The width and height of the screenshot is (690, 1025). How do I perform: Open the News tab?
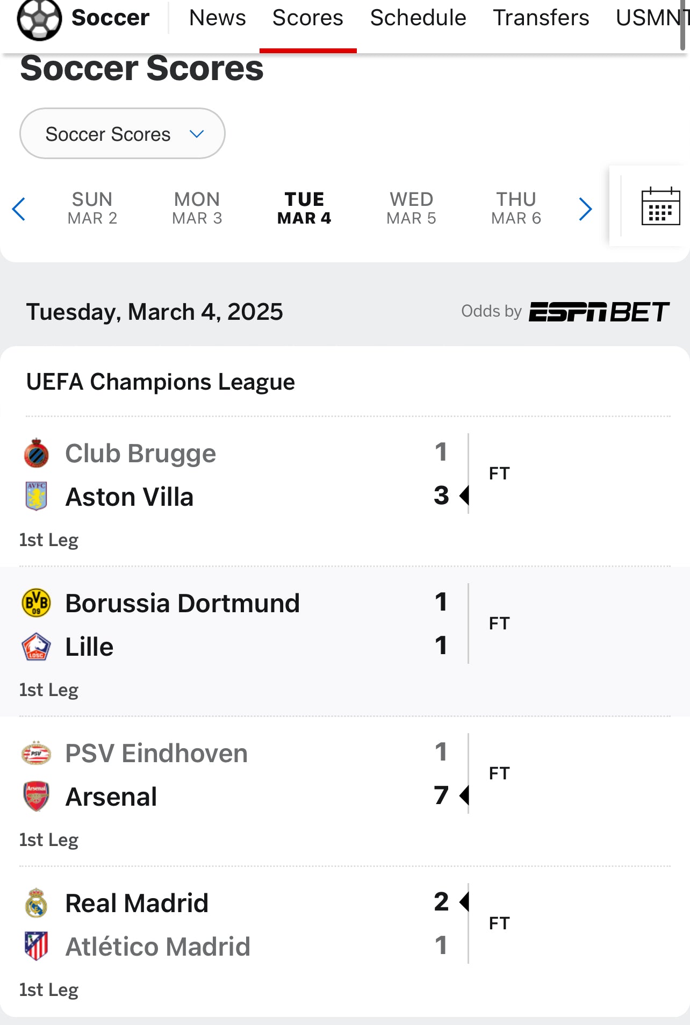point(218,18)
